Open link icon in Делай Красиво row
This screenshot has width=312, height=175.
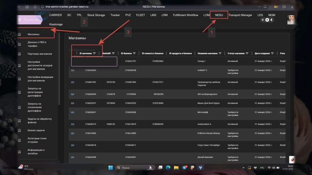point(73,157)
